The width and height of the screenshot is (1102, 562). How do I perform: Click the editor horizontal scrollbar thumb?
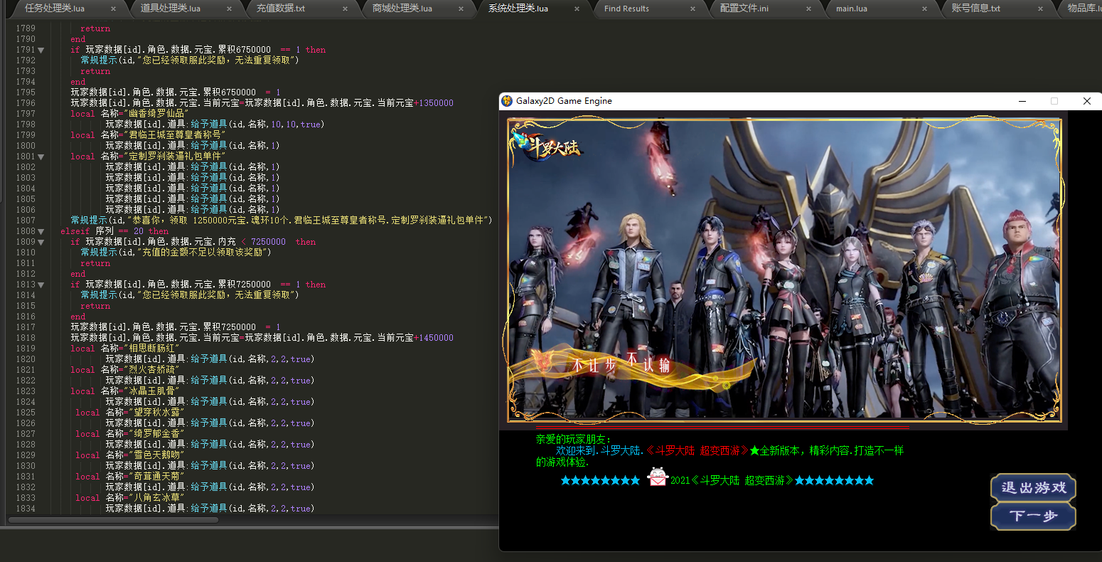(113, 520)
